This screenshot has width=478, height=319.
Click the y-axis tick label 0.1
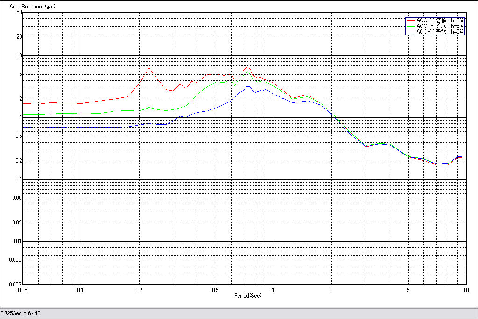pos(18,179)
